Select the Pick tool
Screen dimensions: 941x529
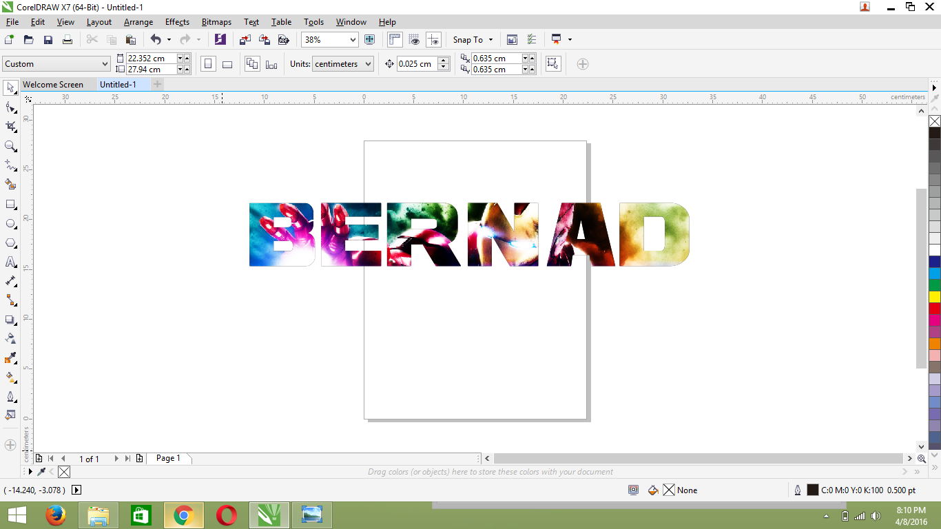[x=10, y=88]
